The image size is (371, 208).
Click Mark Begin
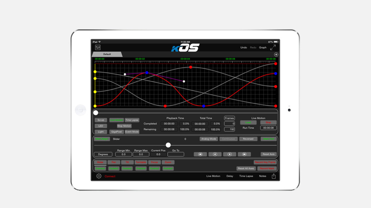(x=102, y=139)
